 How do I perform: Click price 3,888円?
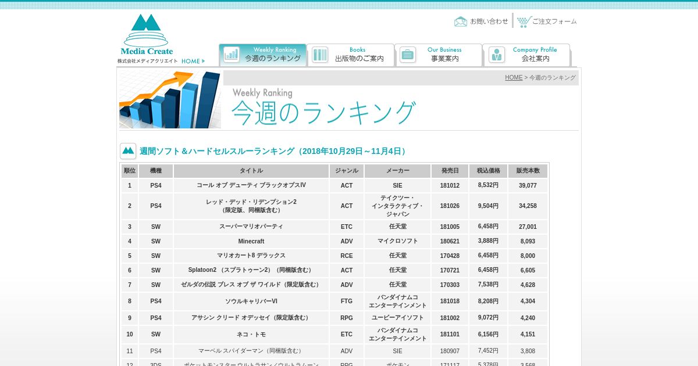coord(489,241)
